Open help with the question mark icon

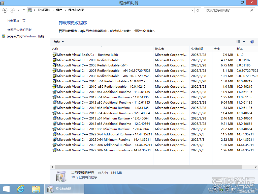(x=252, y=42)
